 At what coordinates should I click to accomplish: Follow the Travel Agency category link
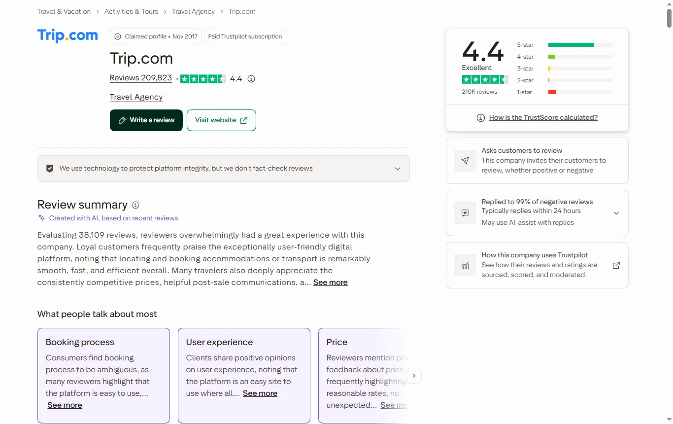tap(136, 97)
